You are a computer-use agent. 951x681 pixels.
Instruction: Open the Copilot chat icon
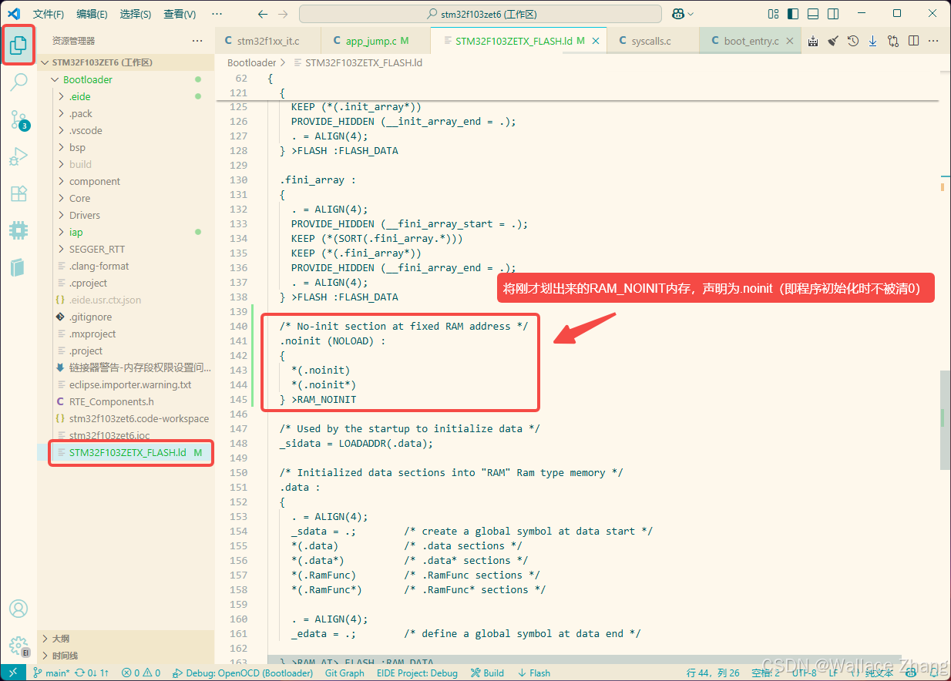678,14
